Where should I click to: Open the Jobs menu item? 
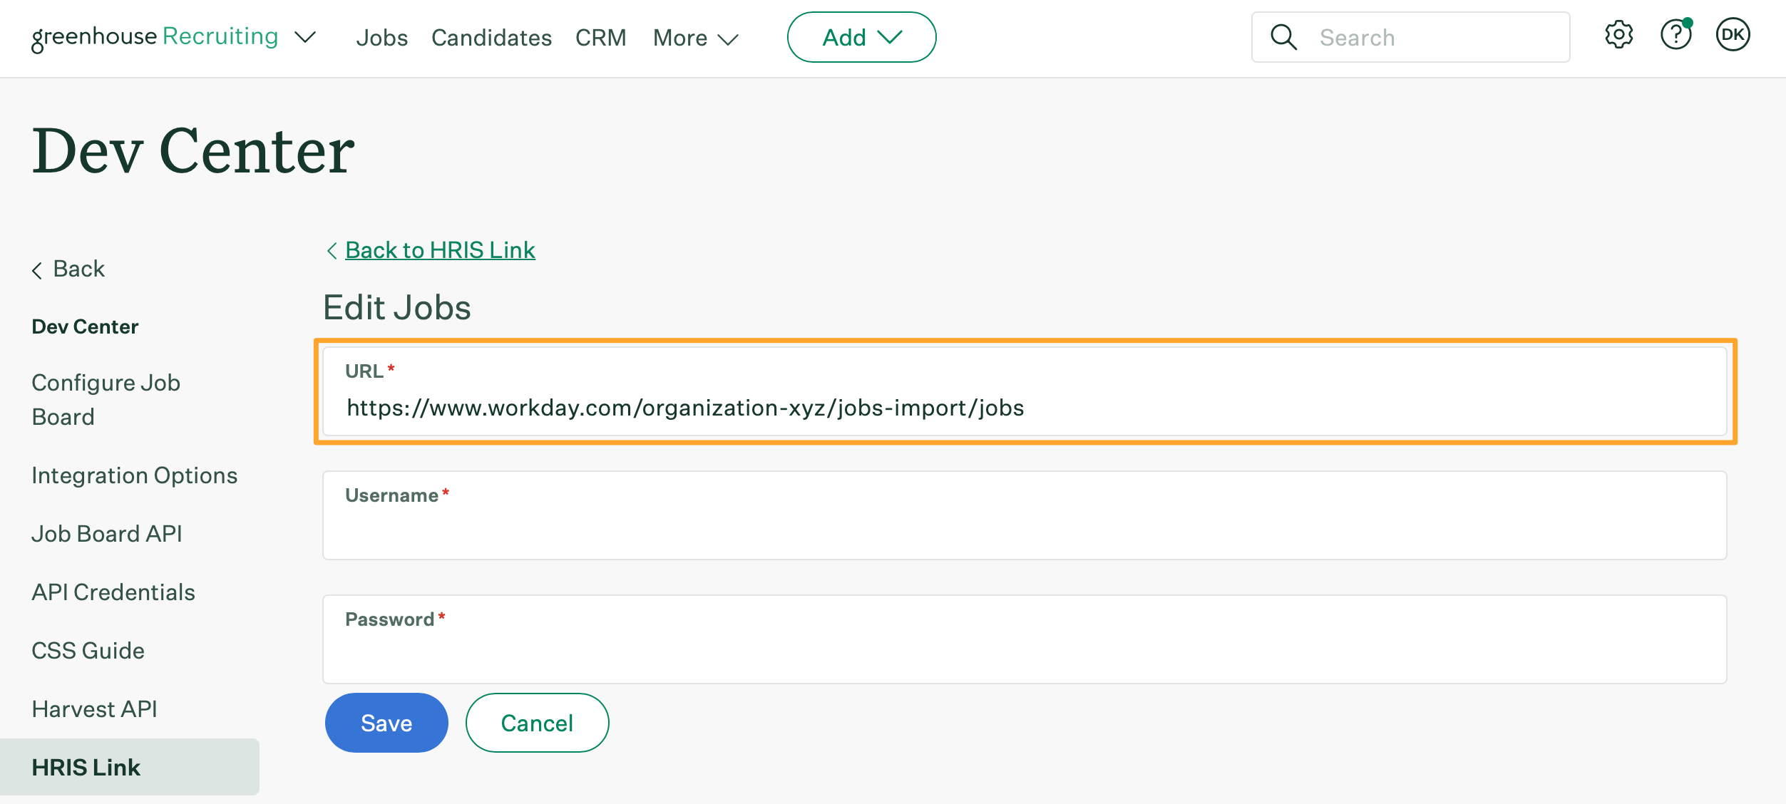384,36
